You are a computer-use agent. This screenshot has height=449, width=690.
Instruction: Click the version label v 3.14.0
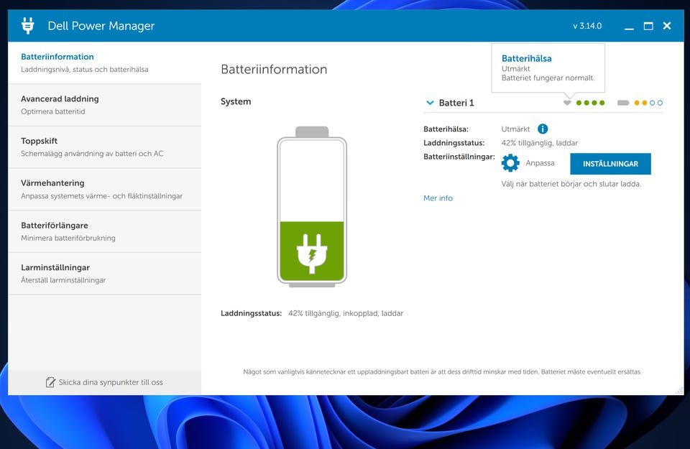pos(587,26)
